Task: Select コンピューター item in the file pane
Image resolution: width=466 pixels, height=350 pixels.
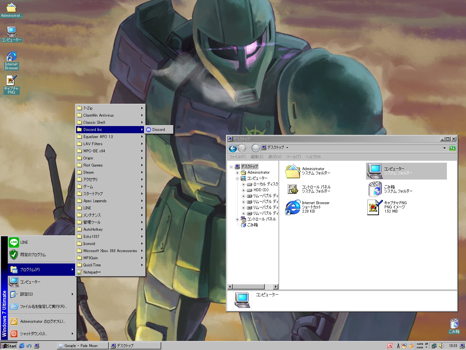Action: coord(406,171)
